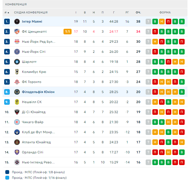
Task: Open the Філадельфія Юніон team link
Action: [x=38, y=92]
